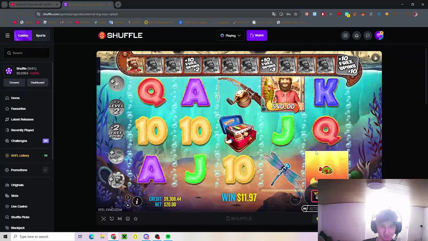Image resolution: width=428 pixels, height=241 pixels.
Task: Click the +2 Free Spins modifier
Action: pos(116,131)
